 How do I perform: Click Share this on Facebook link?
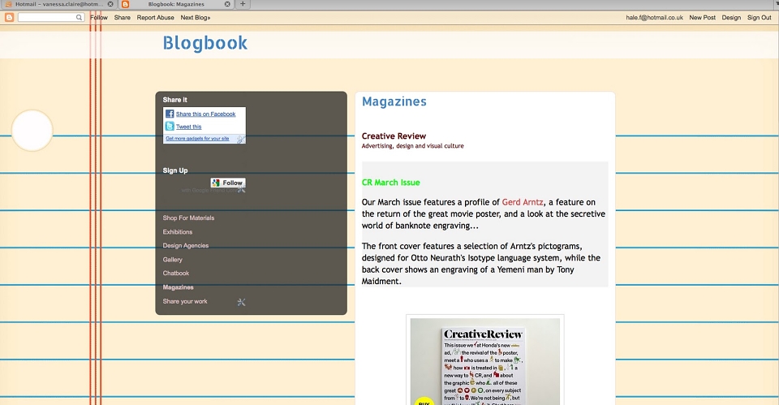205,114
